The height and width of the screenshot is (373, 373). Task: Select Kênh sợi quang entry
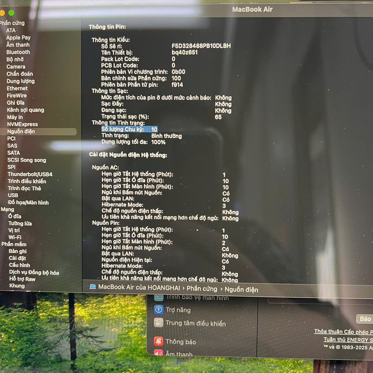(x=25, y=110)
